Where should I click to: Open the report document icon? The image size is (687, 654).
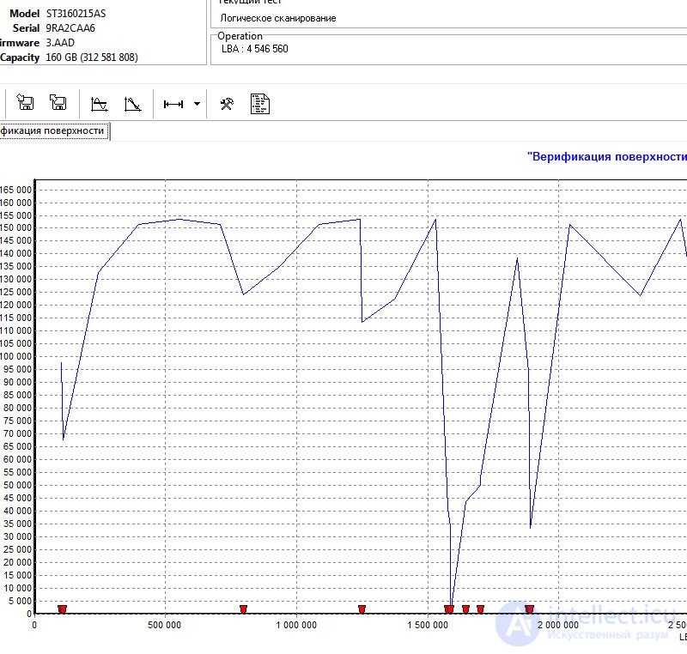pyautogui.click(x=260, y=104)
